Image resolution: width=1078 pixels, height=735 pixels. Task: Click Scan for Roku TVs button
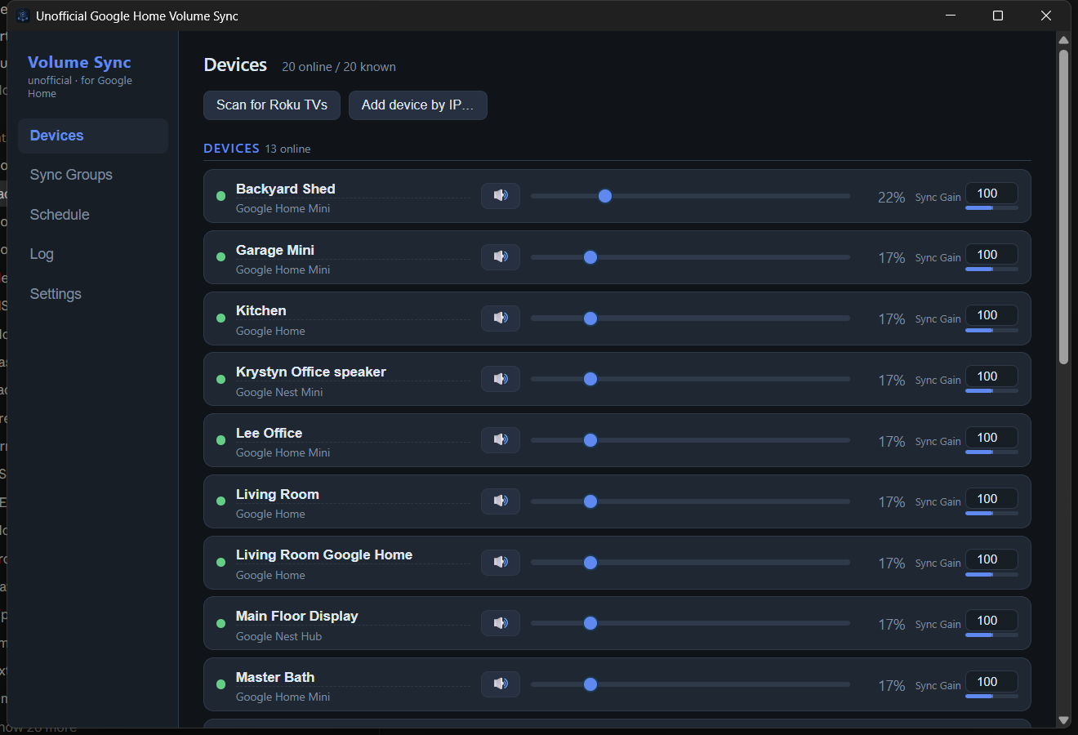[x=272, y=105]
